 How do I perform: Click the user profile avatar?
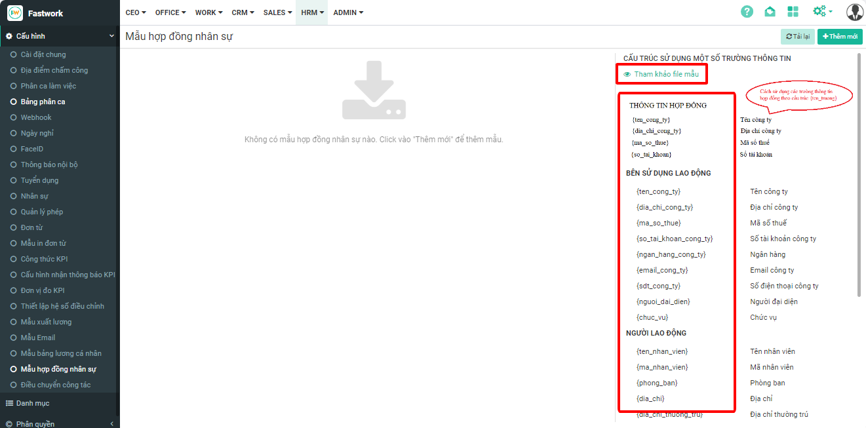point(854,12)
